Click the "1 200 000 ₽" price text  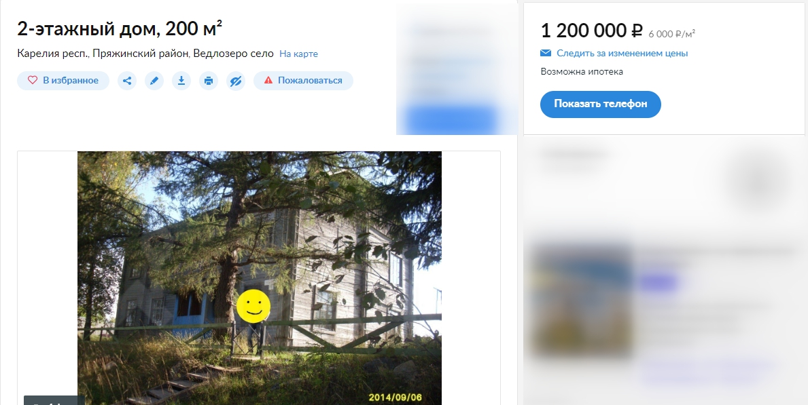591,31
